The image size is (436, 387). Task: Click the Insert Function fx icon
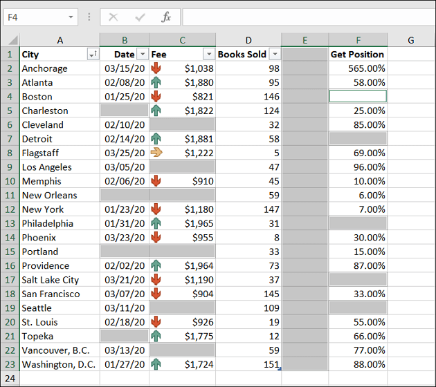[166, 17]
